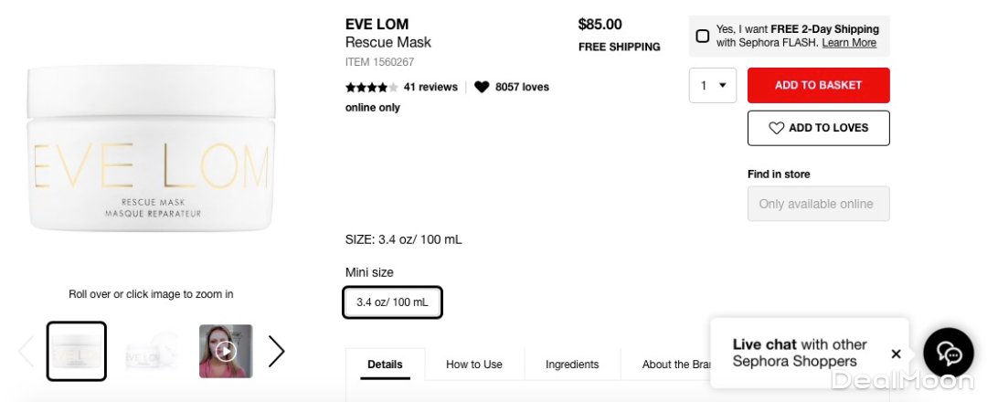
Task: Show next thumbnails with right arrow
Action: click(276, 351)
